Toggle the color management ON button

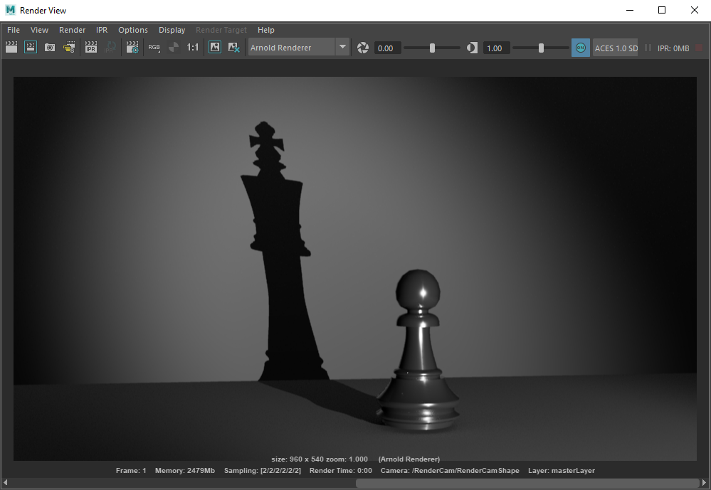[580, 48]
